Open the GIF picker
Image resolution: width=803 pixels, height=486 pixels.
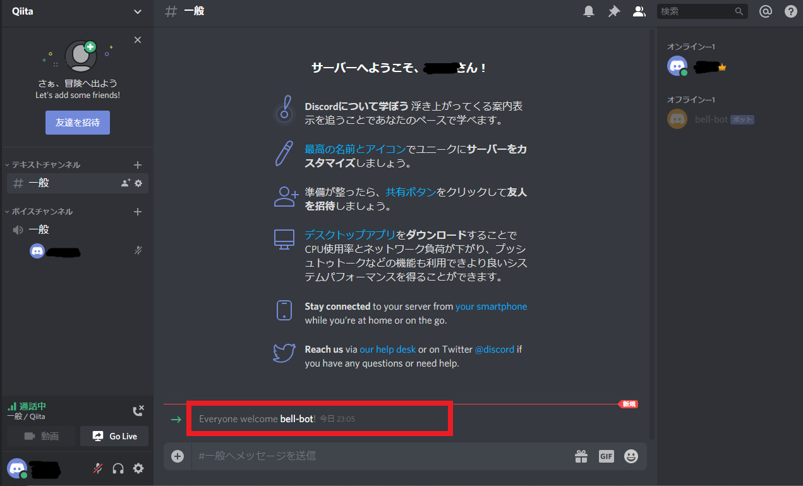[606, 456]
